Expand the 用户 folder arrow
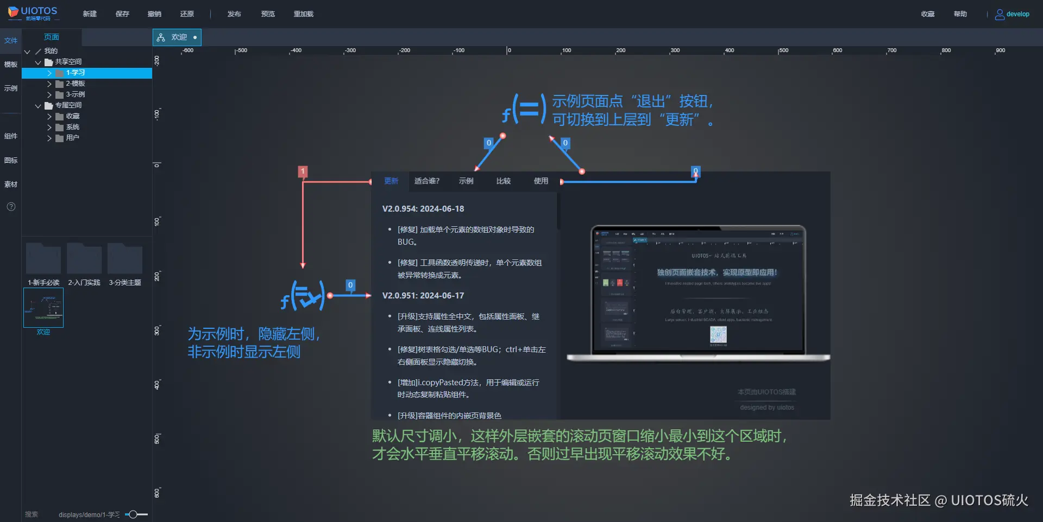 click(49, 138)
